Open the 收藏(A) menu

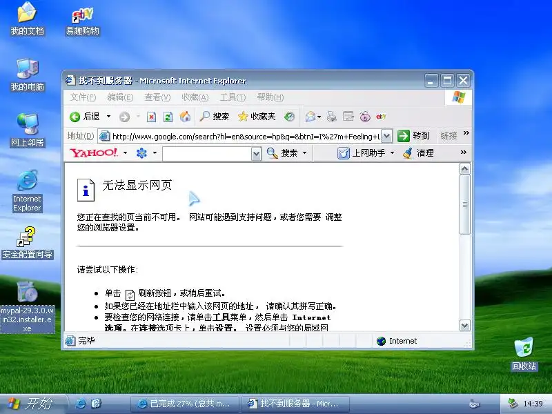coord(195,97)
